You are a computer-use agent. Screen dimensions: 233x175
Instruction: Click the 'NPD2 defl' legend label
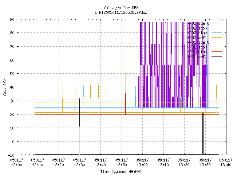pyautogui.click(x=197, y=38)
